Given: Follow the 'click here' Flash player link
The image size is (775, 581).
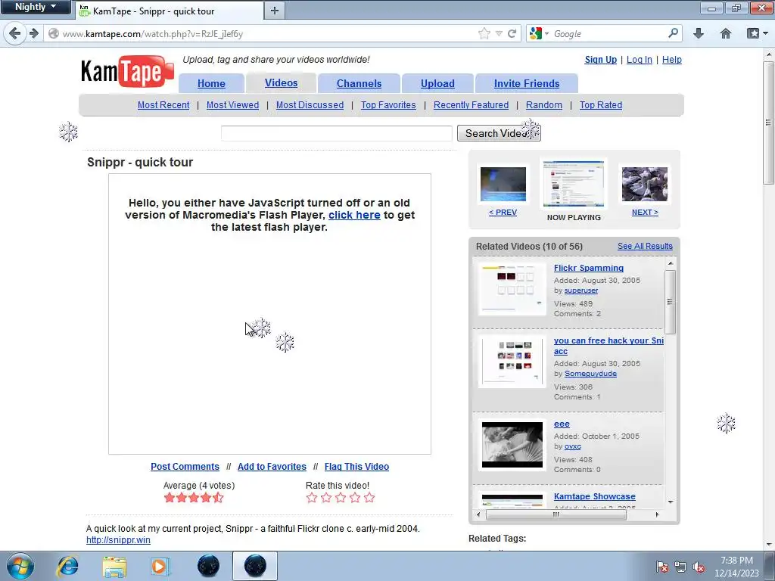Looking at the screenshot, I should coord(354,215).
